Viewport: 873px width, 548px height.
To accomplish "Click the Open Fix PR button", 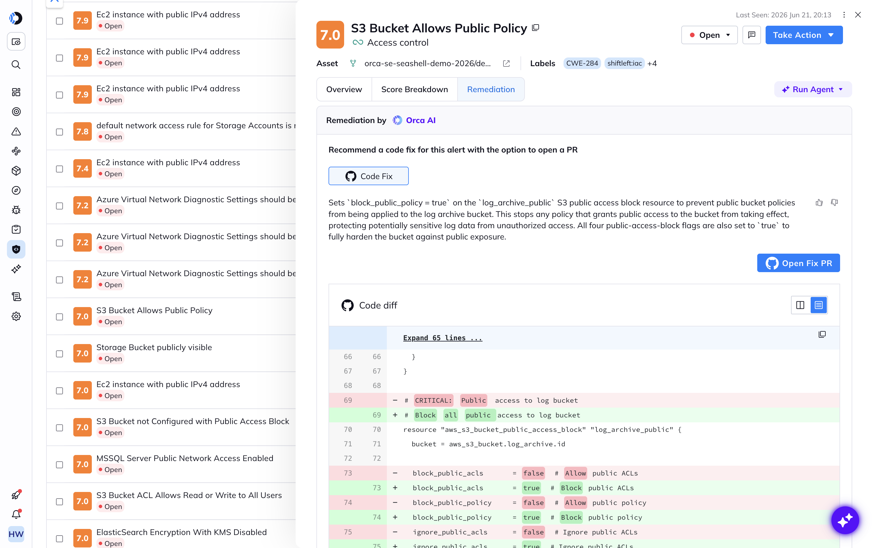I will [798, 263].
